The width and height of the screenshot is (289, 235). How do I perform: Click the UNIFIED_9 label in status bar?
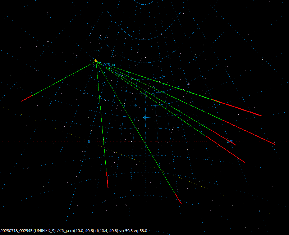(x=44, y=230)
